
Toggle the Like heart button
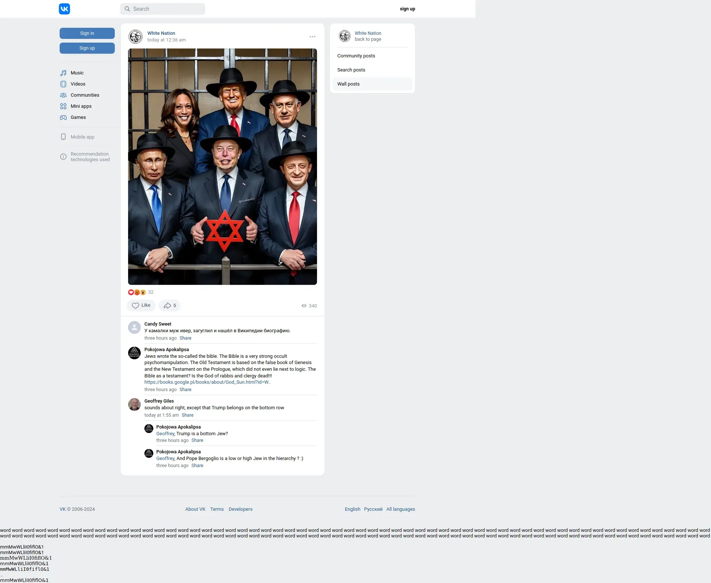click(141, 306)
